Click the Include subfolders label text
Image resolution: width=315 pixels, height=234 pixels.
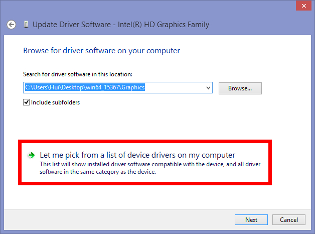55,102
